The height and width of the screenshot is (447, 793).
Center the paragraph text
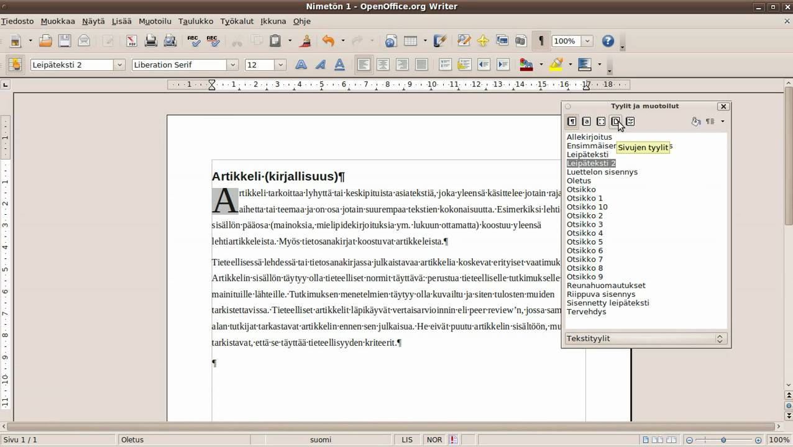[383, 65]
